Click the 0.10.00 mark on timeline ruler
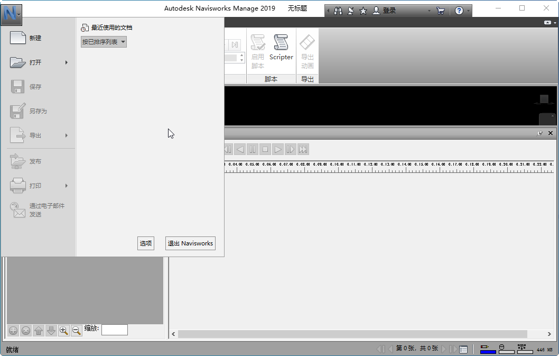The height and width of the screenshot is (356, 559). [337, 165]
